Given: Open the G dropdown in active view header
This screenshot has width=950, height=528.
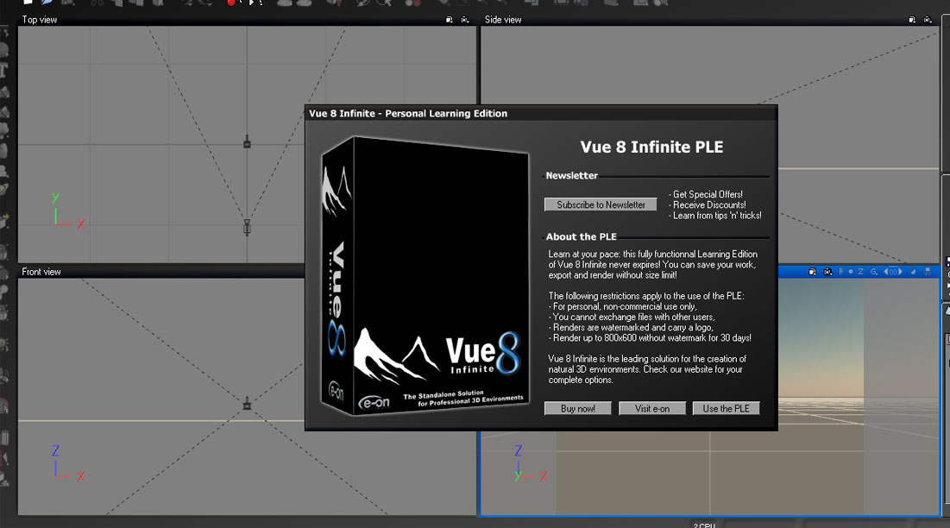Looking at the screenshot, I should tap(874, 272).
